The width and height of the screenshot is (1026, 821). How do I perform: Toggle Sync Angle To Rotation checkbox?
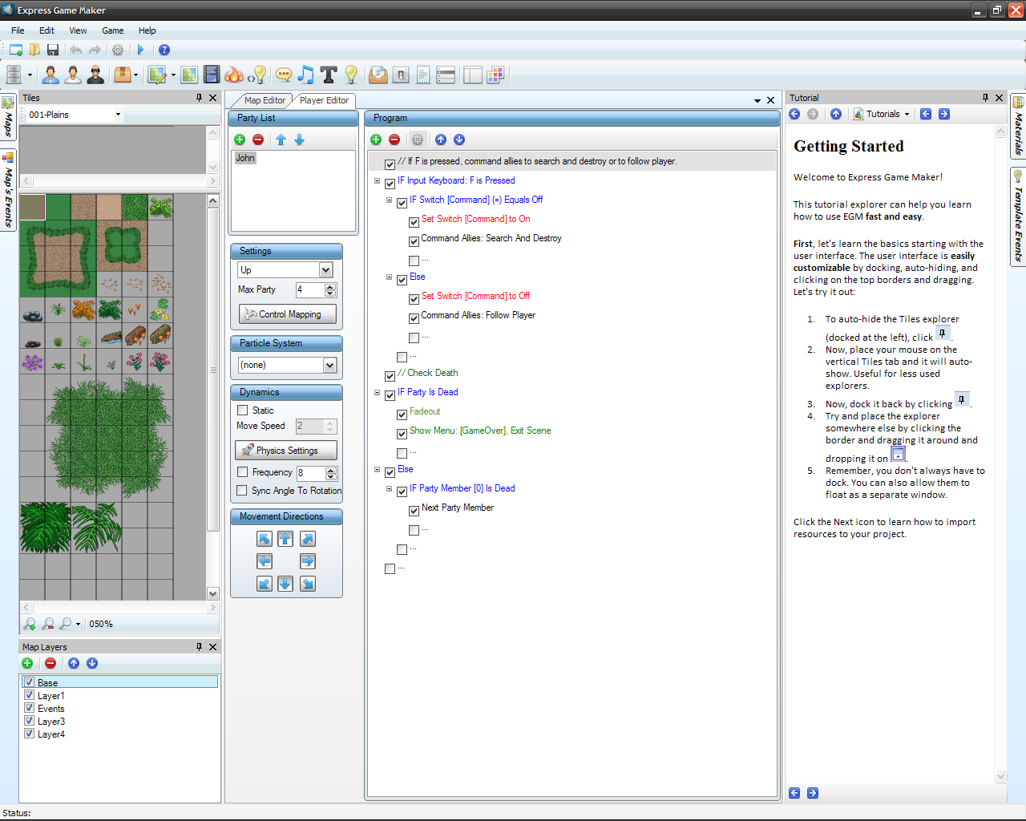coord(242,491)
